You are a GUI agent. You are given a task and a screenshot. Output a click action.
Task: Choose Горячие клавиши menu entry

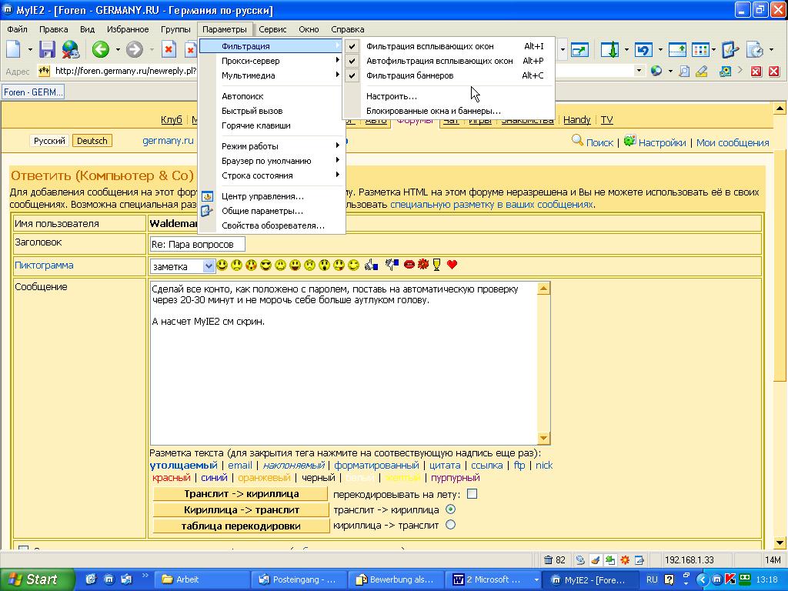255,125
